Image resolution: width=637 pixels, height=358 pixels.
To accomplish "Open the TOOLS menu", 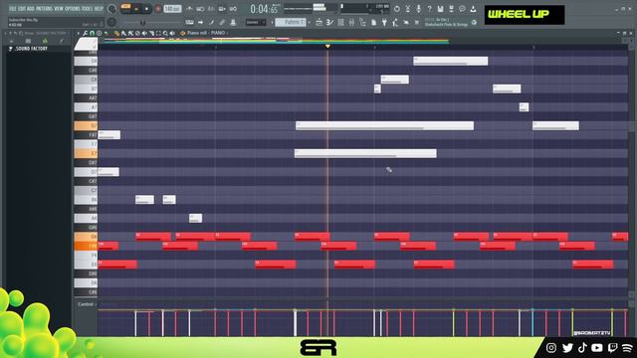I will coord(87,8).
